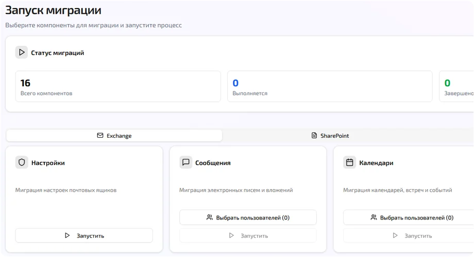
Task: Click text Миграция календарей, встреч и событий
Action: pos(398,190)
